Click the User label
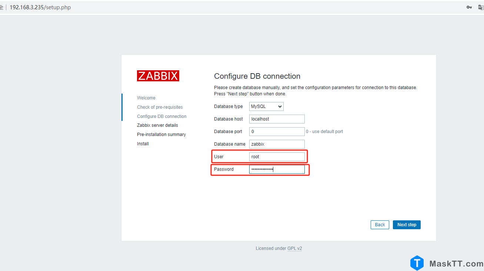Image resolution: width=484 pixels, height=271 pixels. click(219, 157)
